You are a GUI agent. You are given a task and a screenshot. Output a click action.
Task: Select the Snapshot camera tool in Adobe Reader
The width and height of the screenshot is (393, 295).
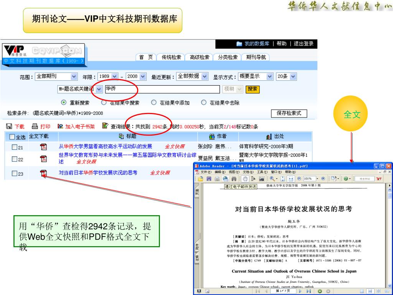(262, 179)
